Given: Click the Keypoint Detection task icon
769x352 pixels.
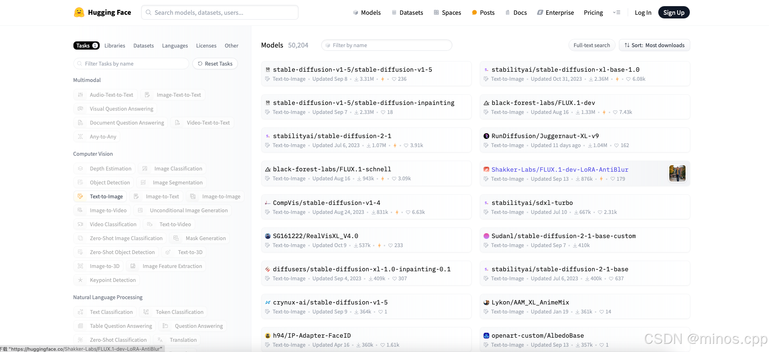Looking at the screenshot, I should (x=80, y=280).
